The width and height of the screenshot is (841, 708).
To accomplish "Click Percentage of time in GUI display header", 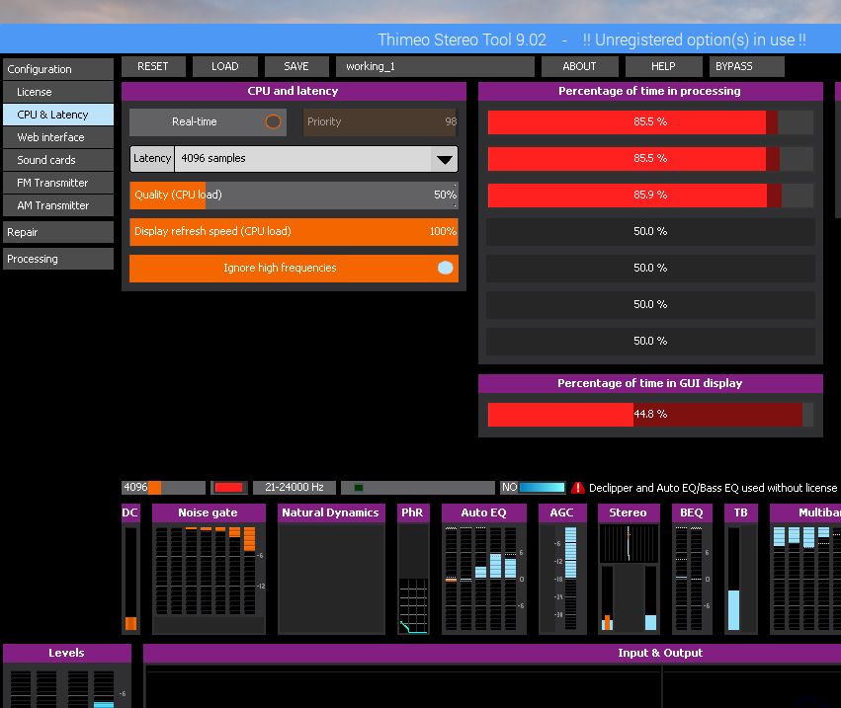I will coord(650,383).
